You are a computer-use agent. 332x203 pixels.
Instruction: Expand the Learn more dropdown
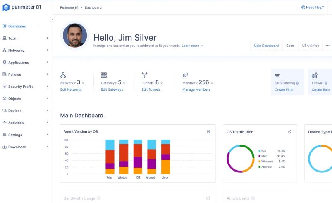tap(202, 46)
